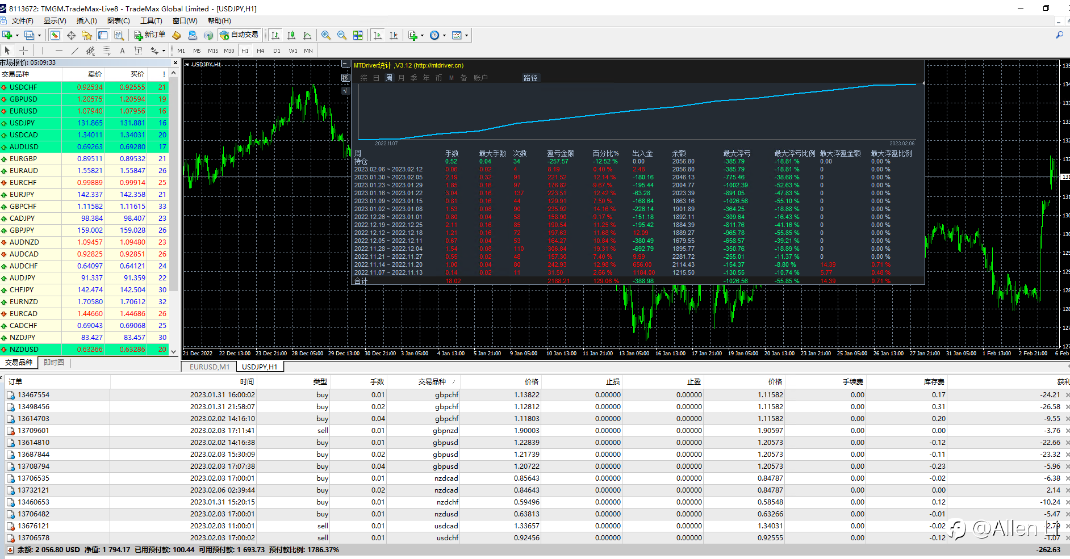Zoom out of the chart
Image resolution: width=1070 pixels, height=559 pixels.
click(342, 35)
